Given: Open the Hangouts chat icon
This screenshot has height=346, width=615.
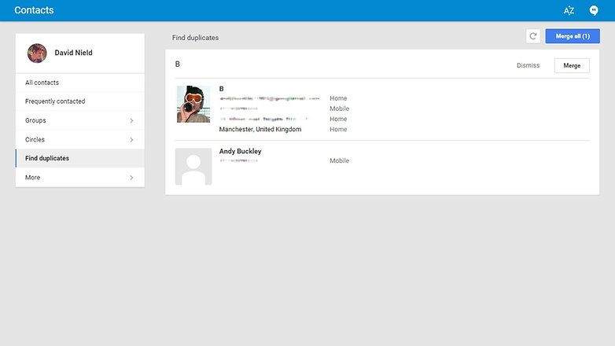Looking at the screenshot, I should click(x=594, y=10).
